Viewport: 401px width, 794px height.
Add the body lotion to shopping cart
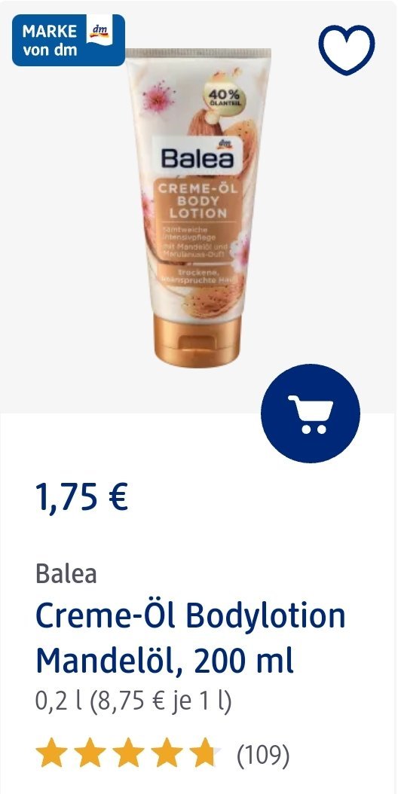pyautogui.click(x=311, y=414)
